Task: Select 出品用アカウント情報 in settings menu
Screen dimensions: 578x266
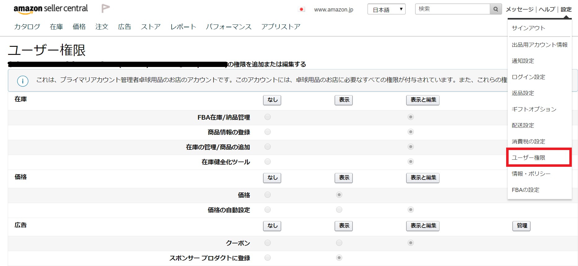Action: (540, 45)
